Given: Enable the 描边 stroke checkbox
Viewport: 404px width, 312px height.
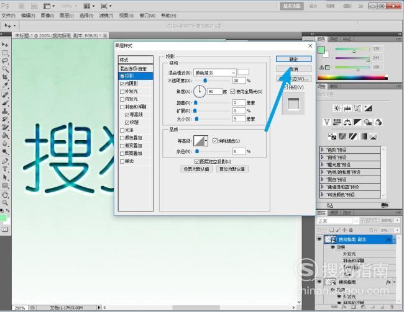Looking at the screenshot, I should [122, 161].
